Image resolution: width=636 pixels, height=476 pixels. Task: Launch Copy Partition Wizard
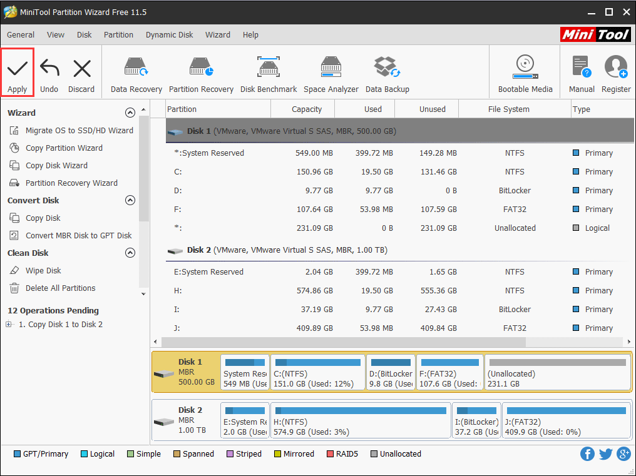click(56, 148)
